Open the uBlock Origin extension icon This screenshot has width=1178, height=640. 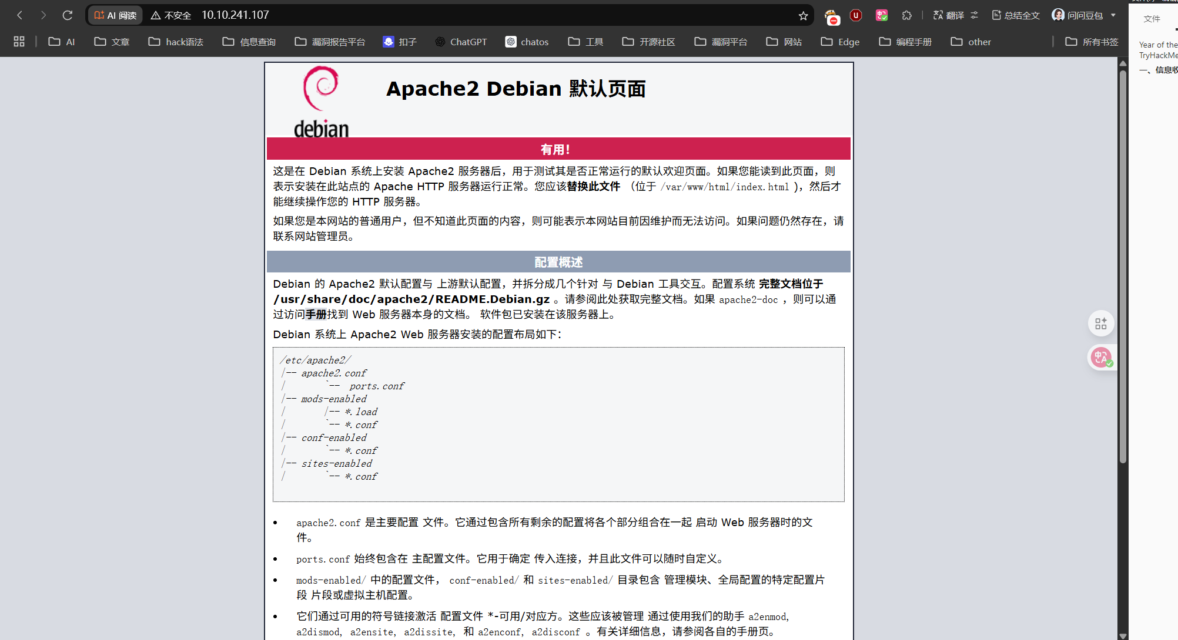[856, 15]
